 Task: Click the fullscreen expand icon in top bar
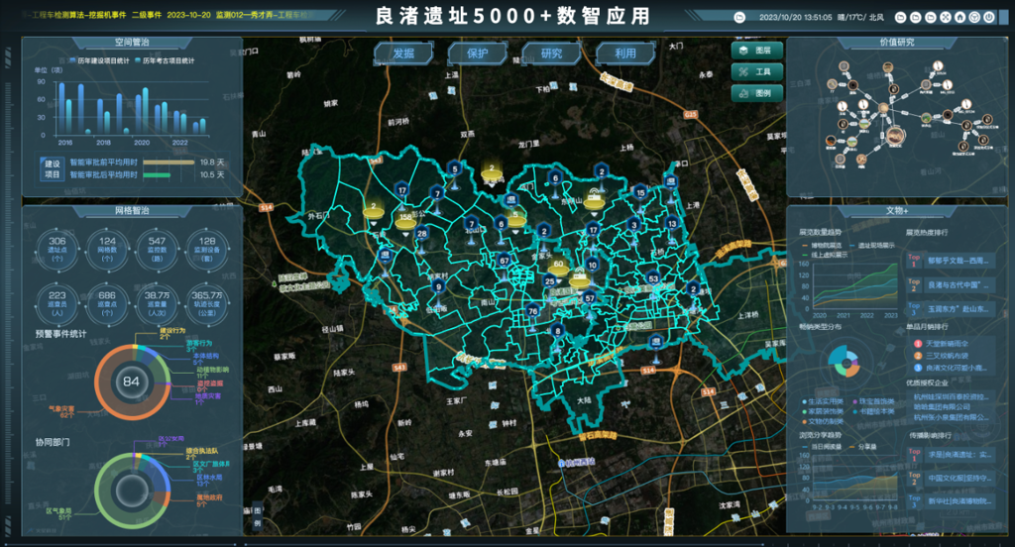click(x=945, y=18)
